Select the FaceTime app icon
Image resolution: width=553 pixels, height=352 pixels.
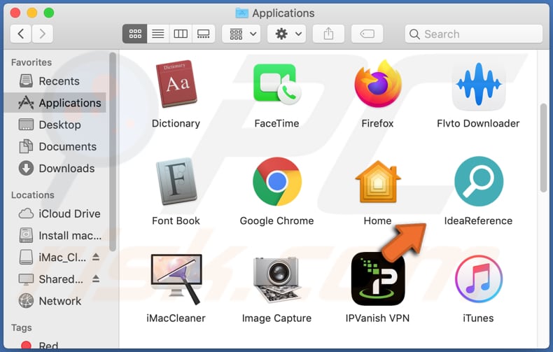277,84
